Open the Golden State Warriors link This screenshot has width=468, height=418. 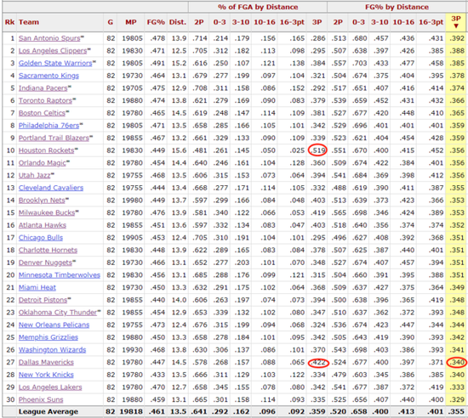click(55, 63)
